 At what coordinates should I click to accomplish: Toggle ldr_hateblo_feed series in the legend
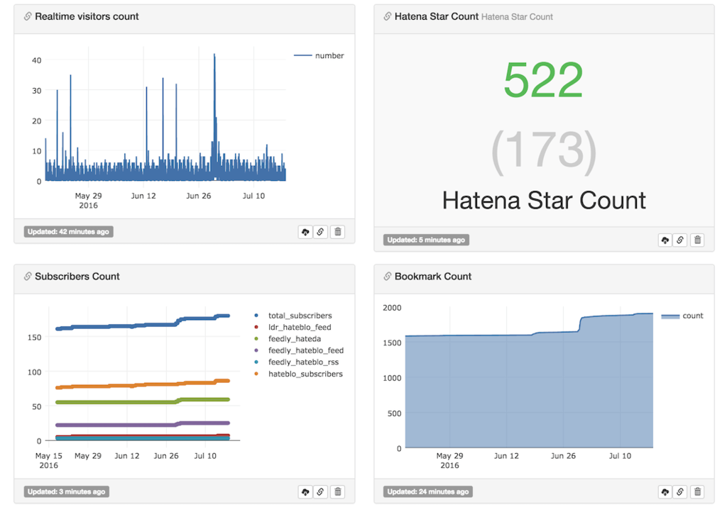click(x=293, y=328)
